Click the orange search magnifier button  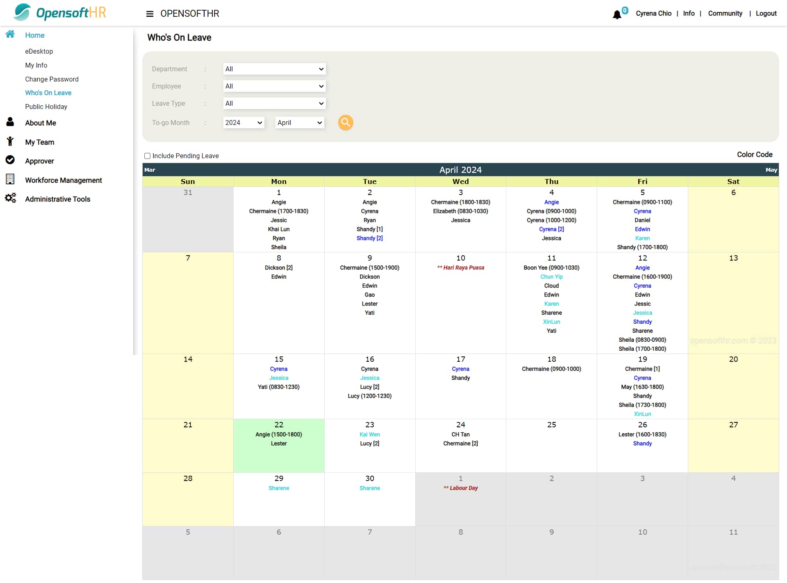346,122
